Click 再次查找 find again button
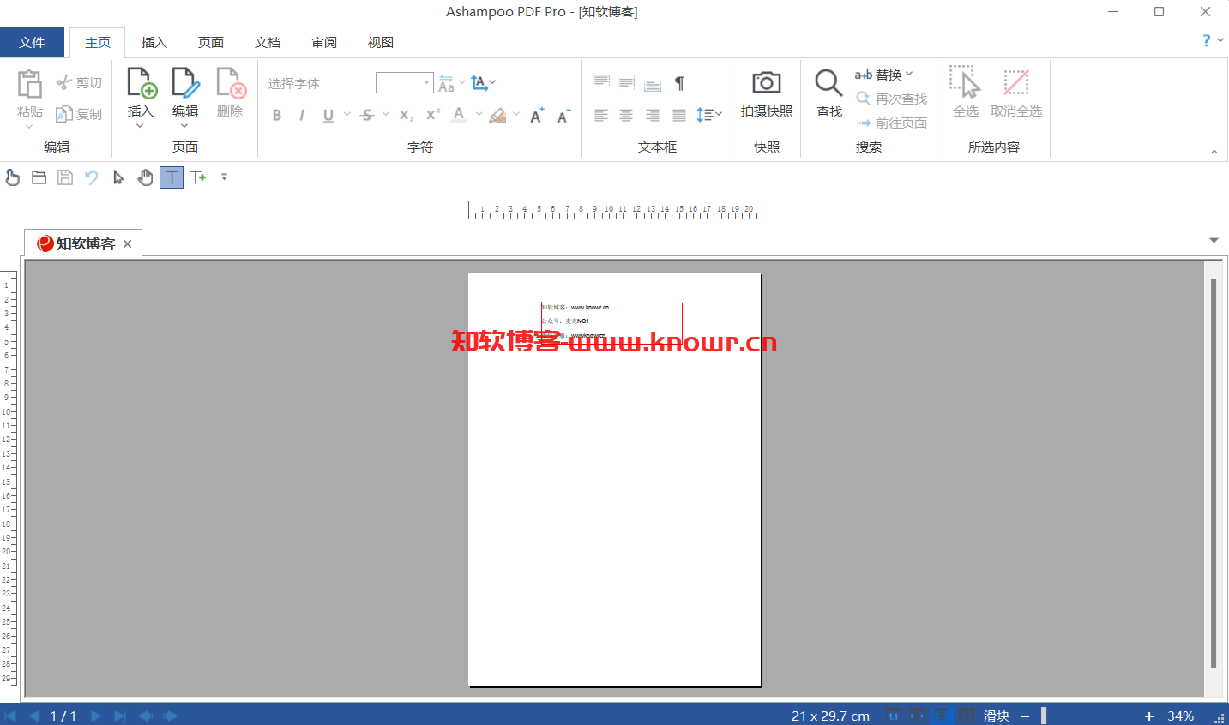Viewport: 1229px width, 725px height. (891, 99)
